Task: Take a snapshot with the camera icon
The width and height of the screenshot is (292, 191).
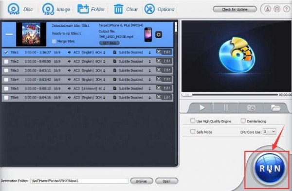Action: click(251, 108)
